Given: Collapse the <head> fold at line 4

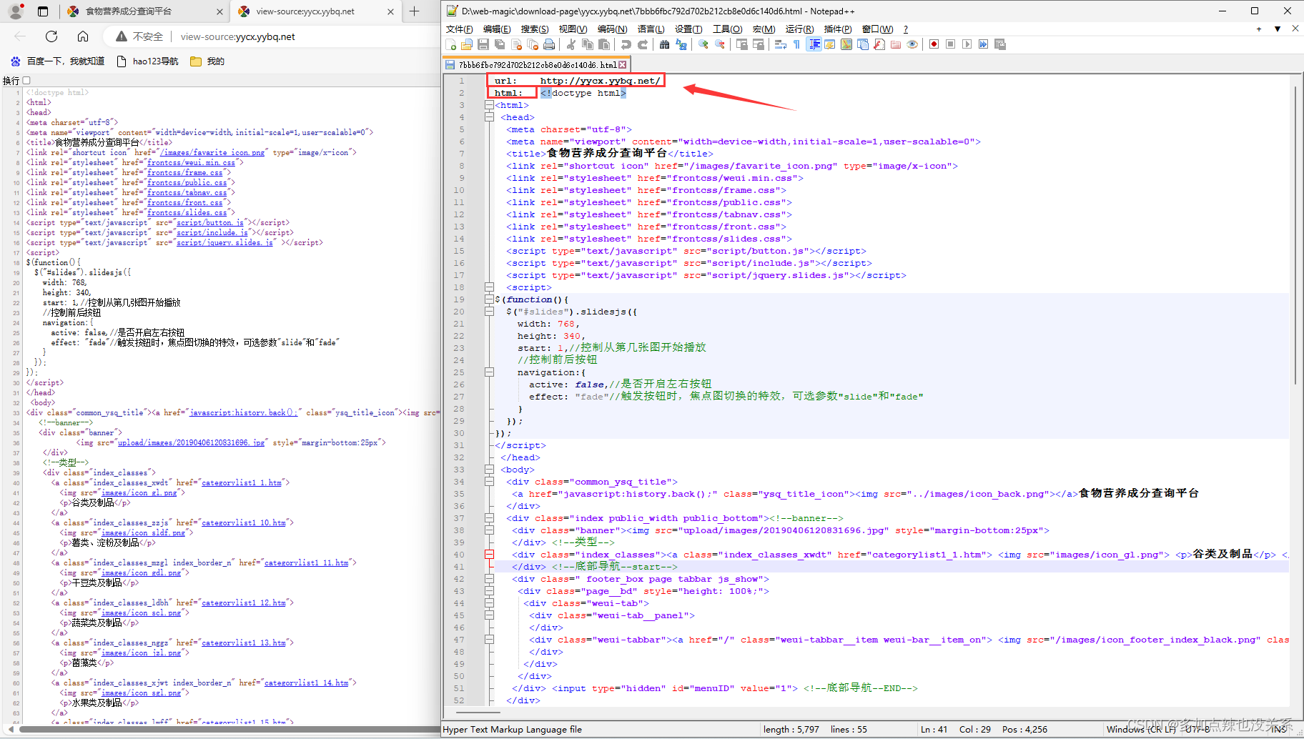Looking at the screenshot, I should click(x=489, y=117).
